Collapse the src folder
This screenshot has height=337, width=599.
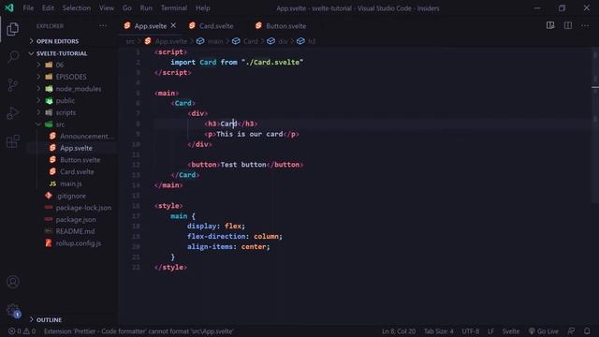coord(60,125)
